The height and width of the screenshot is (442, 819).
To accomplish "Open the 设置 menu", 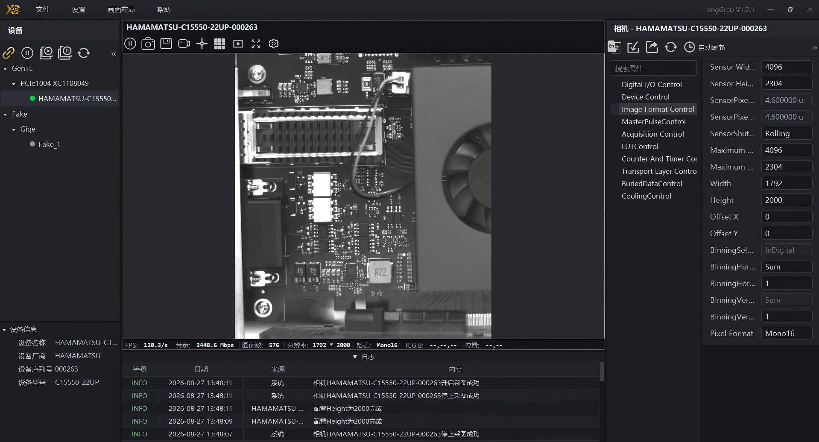I will coord(79,9).
